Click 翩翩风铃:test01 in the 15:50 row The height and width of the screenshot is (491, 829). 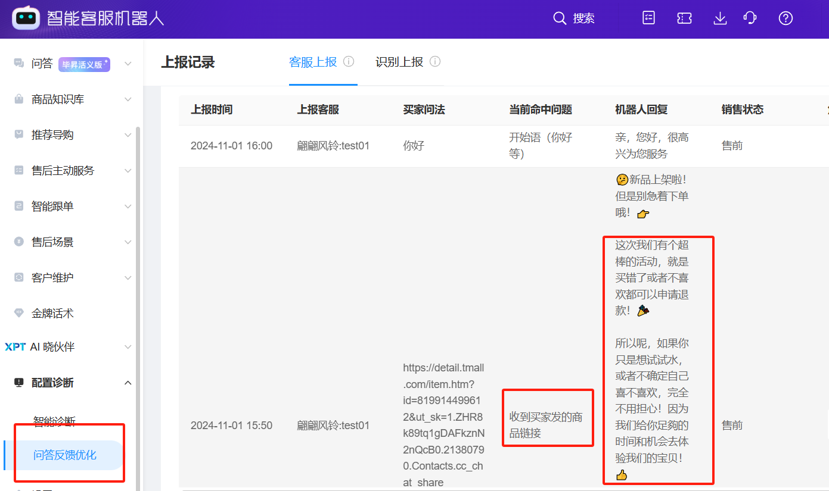(x=333, y=426)
